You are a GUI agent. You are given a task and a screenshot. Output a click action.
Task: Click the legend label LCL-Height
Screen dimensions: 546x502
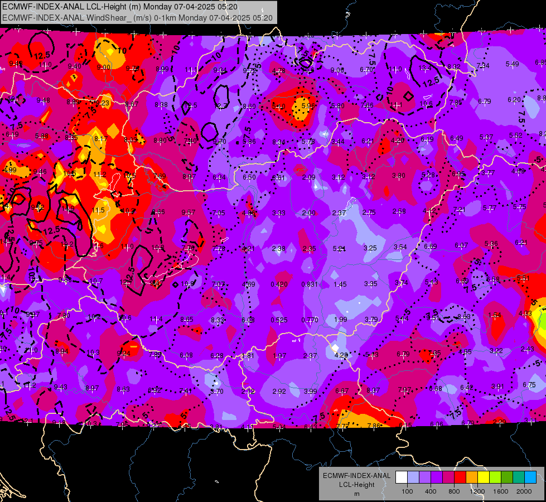coord(356,485)
